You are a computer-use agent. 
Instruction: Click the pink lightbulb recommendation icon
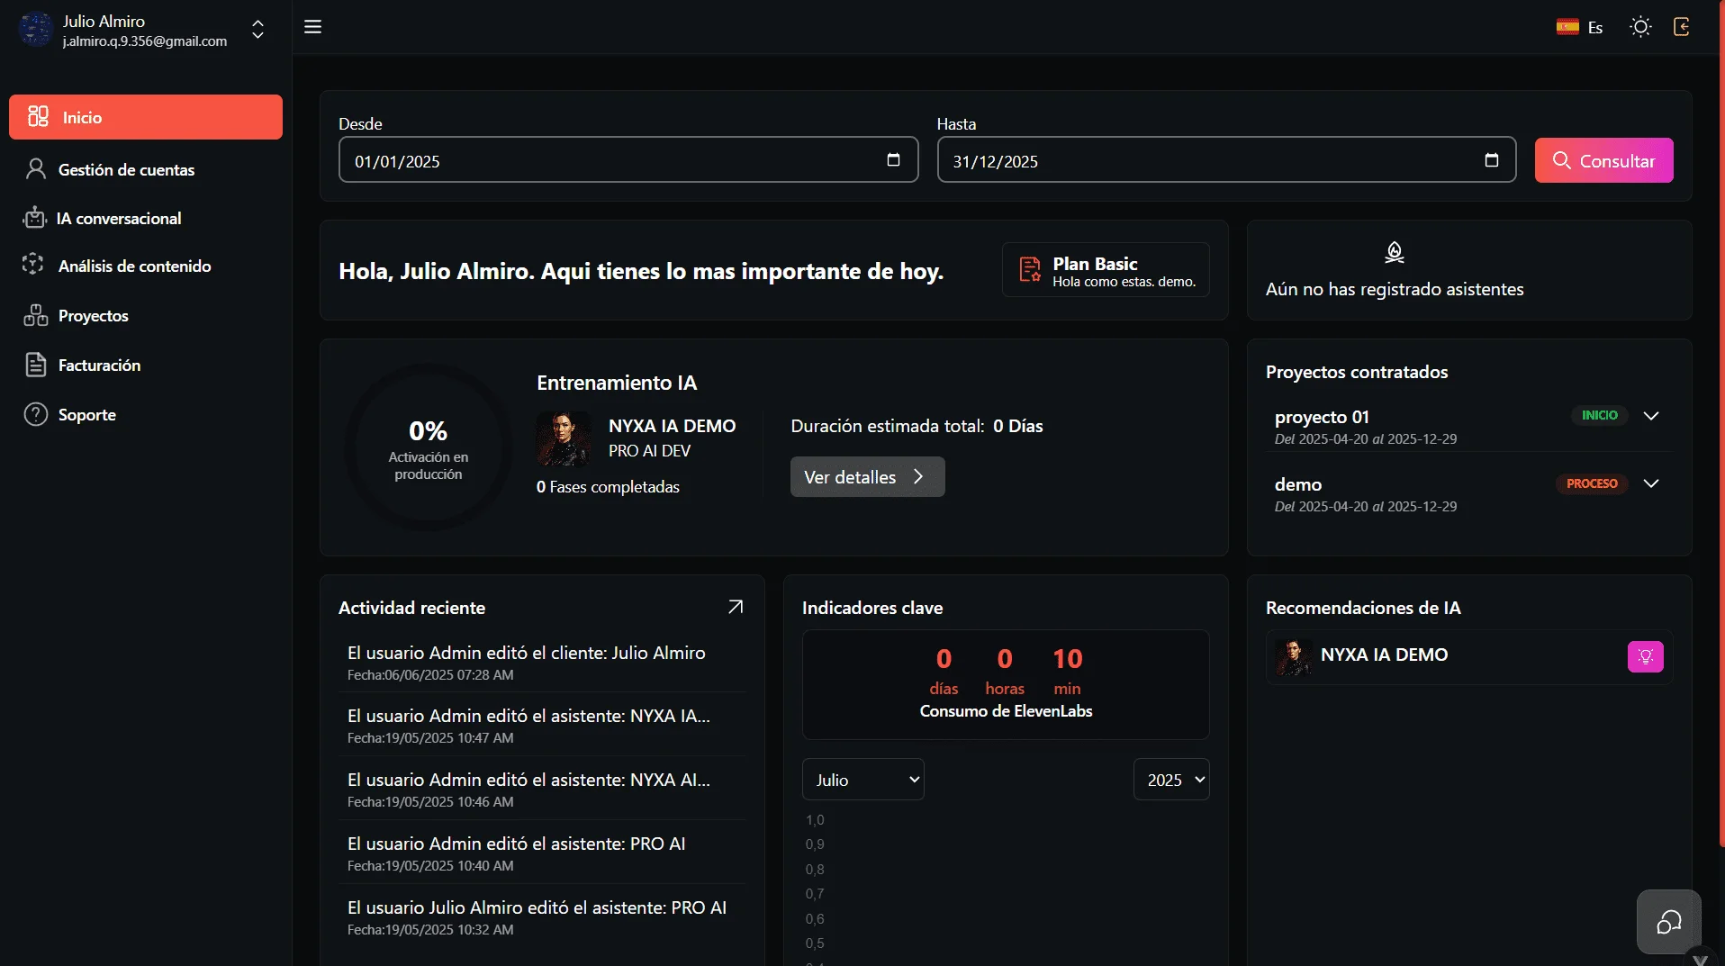pyautogui.click(x=1645, y=656)
